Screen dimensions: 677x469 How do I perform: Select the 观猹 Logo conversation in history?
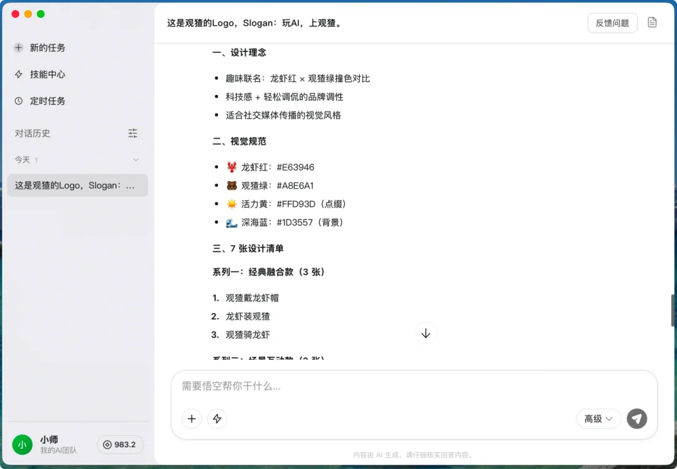click(77, 185)
